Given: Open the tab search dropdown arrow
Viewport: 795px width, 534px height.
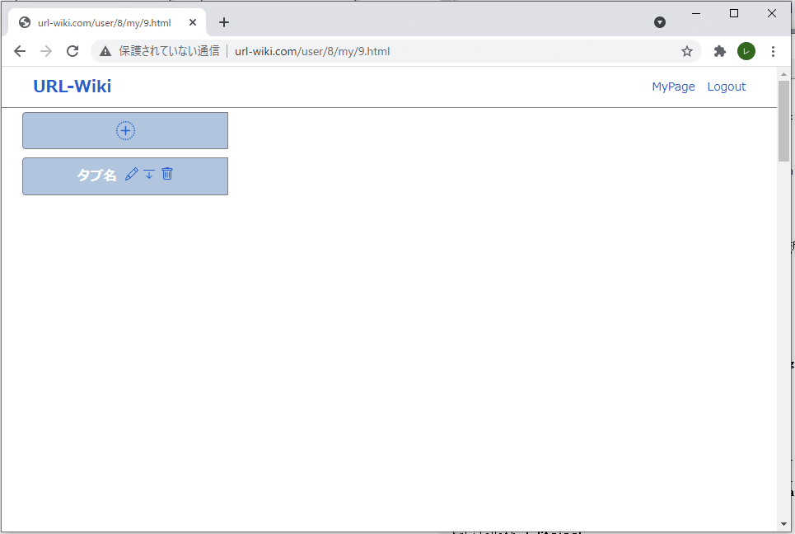Looking at the screenshot, I should click(660, 22).
